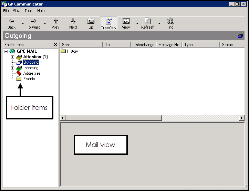Maximize the GP Communicator window
249x191 pixels.
237,4
